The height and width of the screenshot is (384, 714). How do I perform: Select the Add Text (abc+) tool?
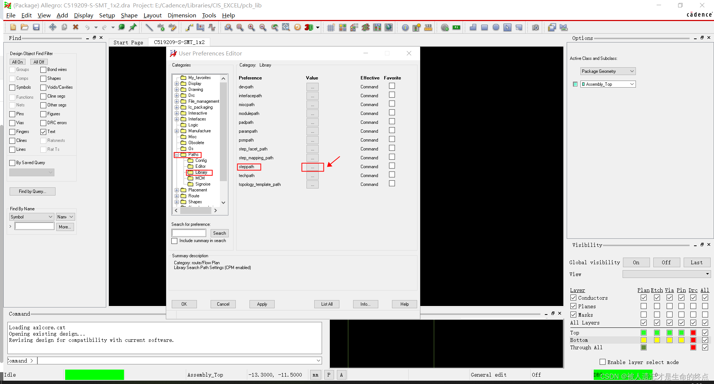click(x=161, y=27)
